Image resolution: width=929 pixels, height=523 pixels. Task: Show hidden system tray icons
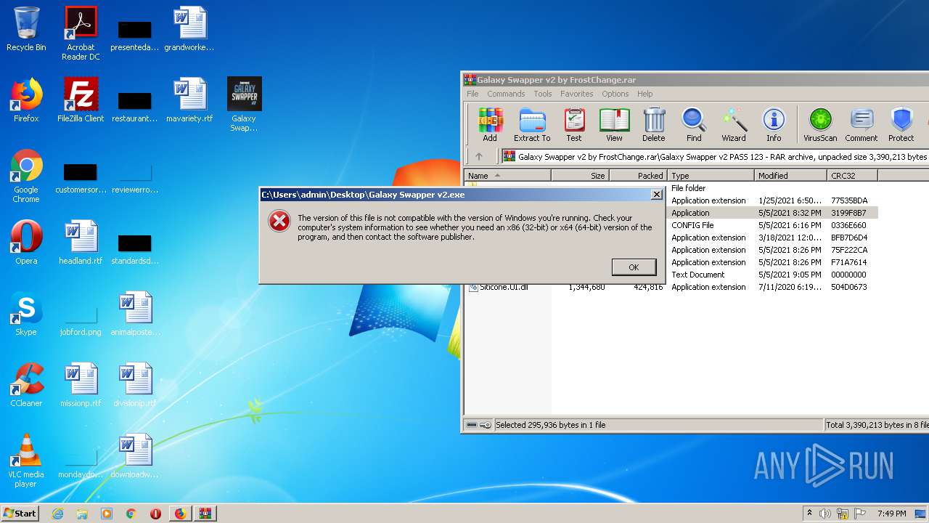(x=809, y=514)
